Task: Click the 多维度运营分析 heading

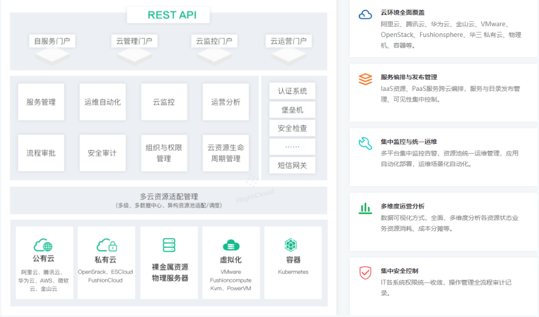Action: click(x=402, y=207)
